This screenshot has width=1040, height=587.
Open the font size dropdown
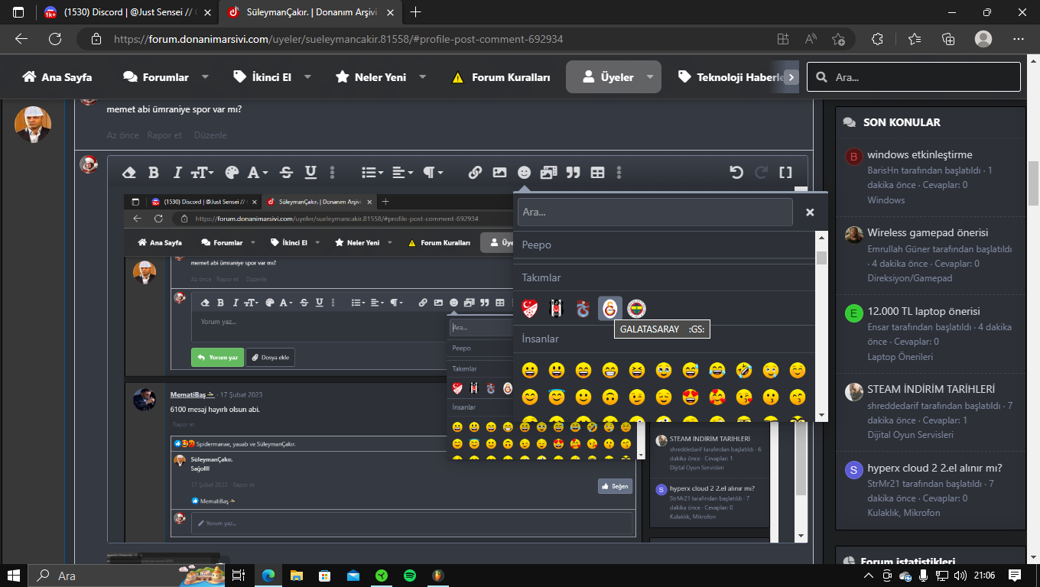coord(203,173)
